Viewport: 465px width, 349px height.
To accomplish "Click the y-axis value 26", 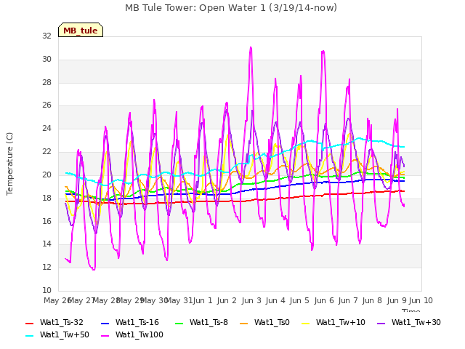I will coord(46,105).
